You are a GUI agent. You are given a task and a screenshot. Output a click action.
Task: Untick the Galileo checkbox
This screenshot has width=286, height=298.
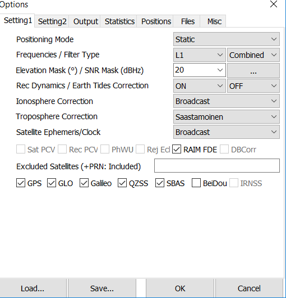point(84,183)
